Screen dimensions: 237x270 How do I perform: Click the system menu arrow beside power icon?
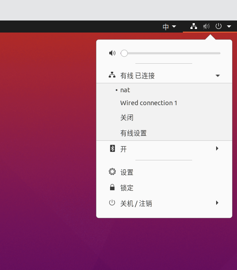229,26
